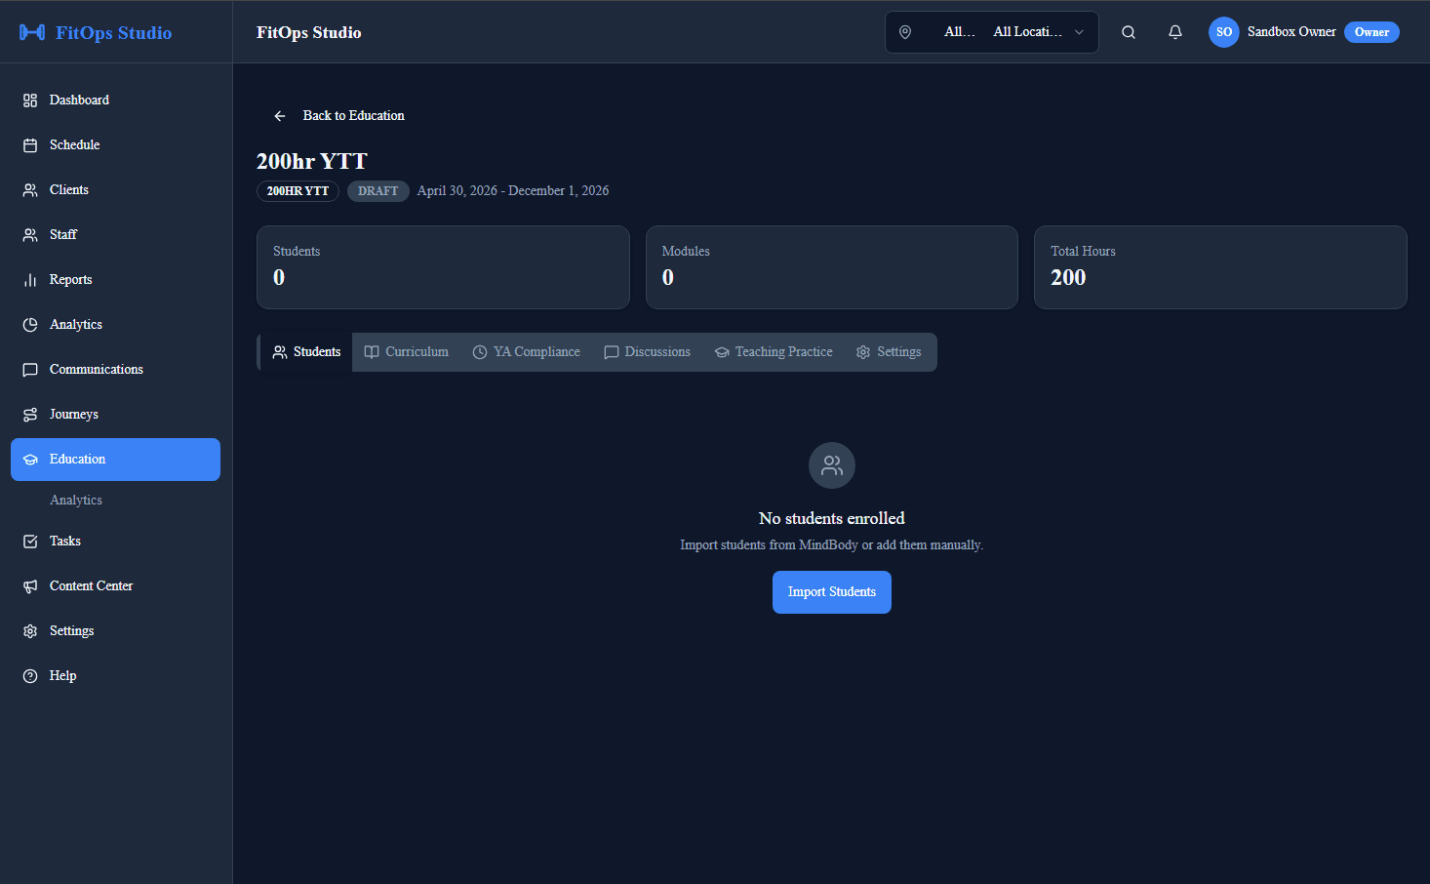The height and width of the screenshot is (884, 1430).
Task: Select the Content Center megaphone icon
Action: point(30,585)
